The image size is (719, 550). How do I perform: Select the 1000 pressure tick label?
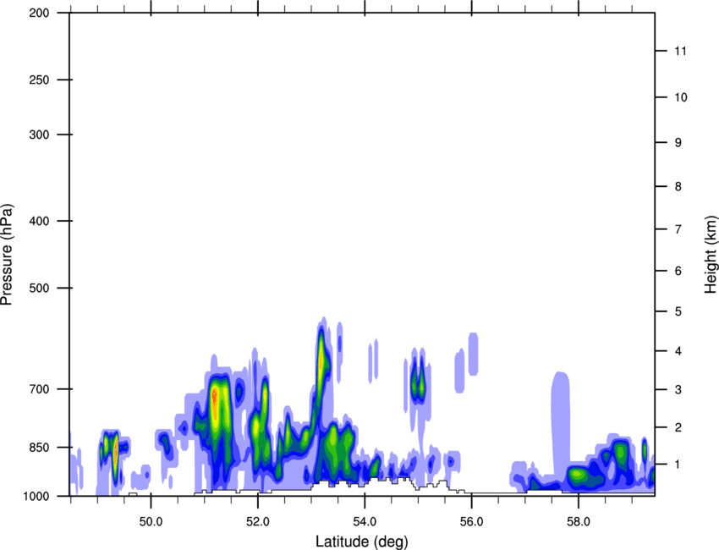(x=36, y=496)
